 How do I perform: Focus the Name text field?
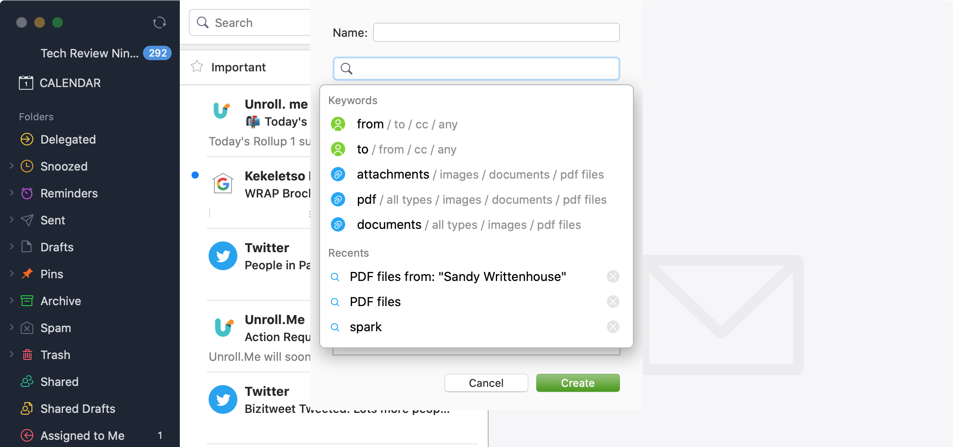click(496, 32)
